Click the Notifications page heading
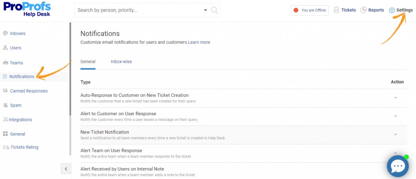 coord(100,34)
